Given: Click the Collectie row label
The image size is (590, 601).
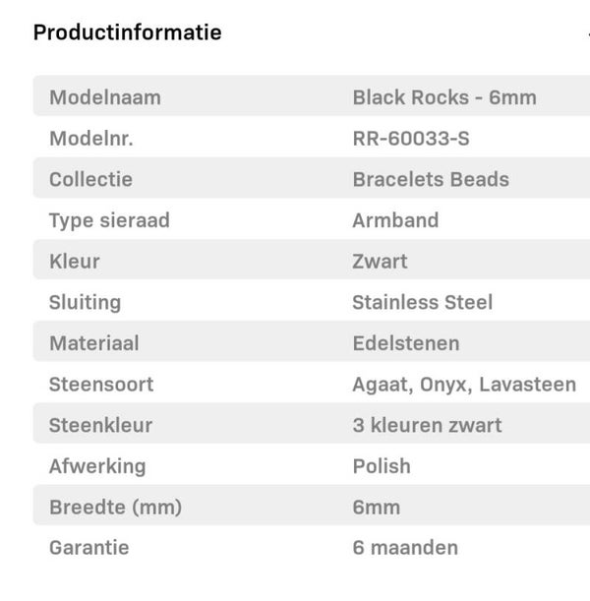Looking at the screenshot, I should pyautogui.click(x=90, y=179).
